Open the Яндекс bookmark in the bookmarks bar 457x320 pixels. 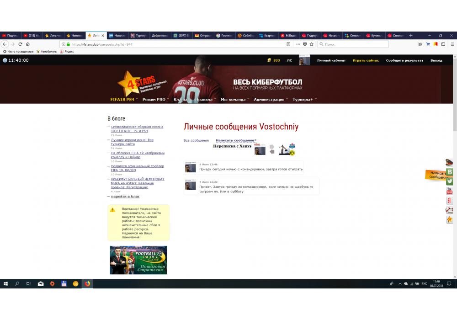click(67, 52)
